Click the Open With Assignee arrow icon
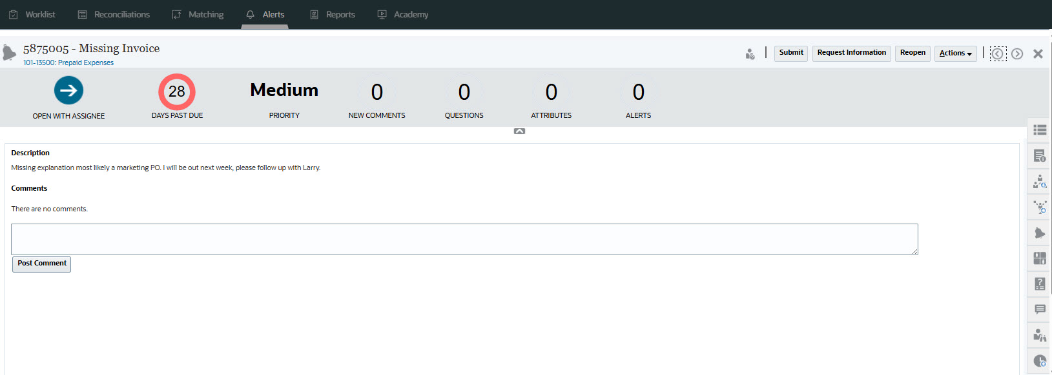 coord(68,90)
